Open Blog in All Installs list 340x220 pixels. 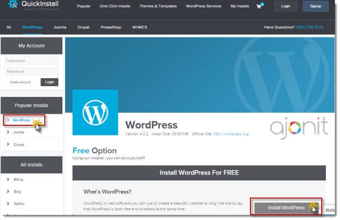coord(18,192)
